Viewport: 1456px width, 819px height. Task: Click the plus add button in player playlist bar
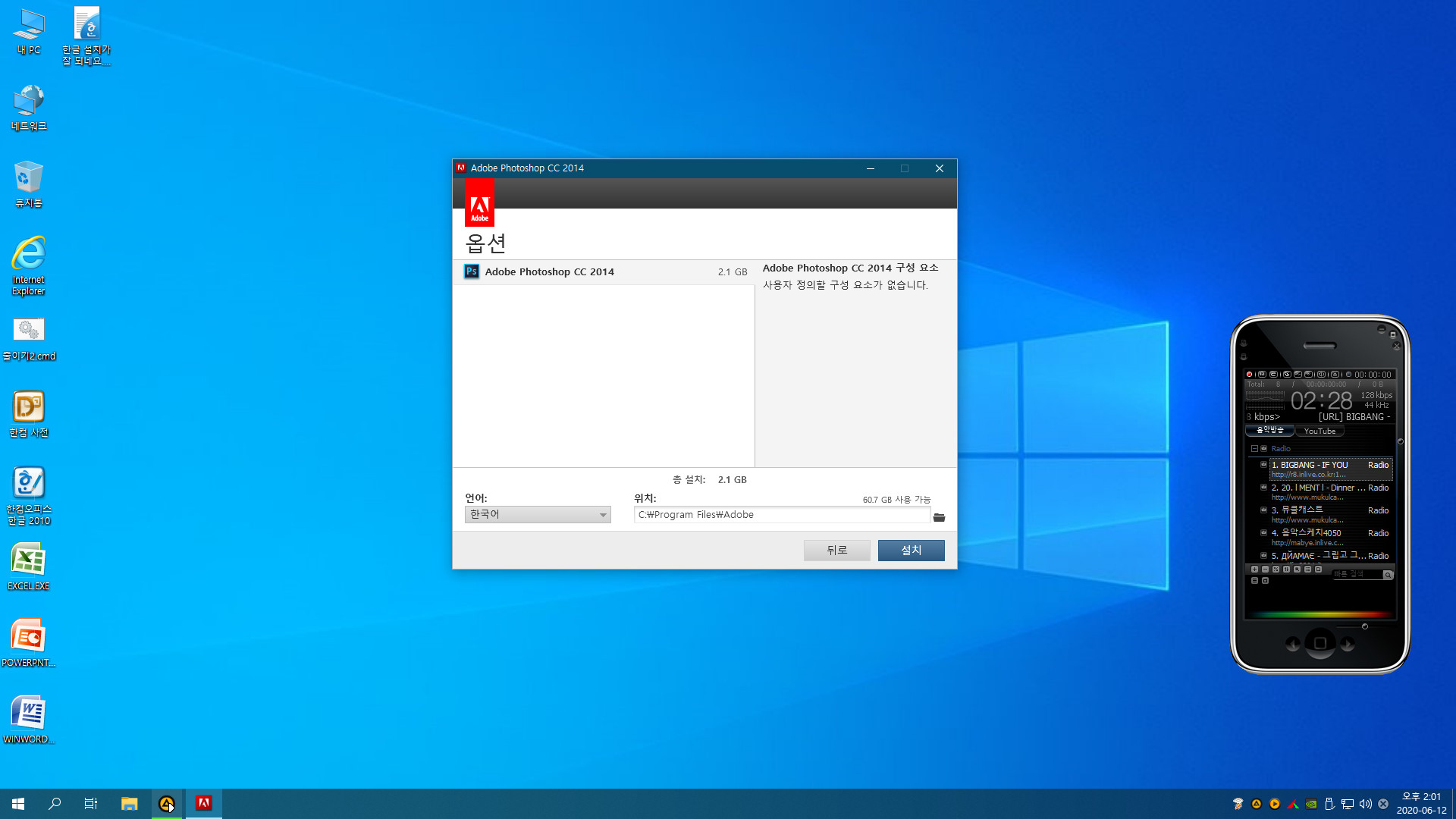[1254, 570]
